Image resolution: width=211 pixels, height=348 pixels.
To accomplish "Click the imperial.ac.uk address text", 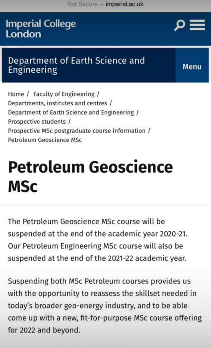I will coord(124,4).
